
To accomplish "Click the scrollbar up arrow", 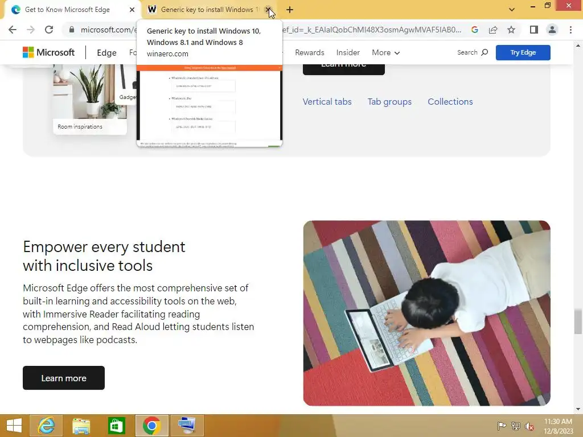I will tap(578, 46).
